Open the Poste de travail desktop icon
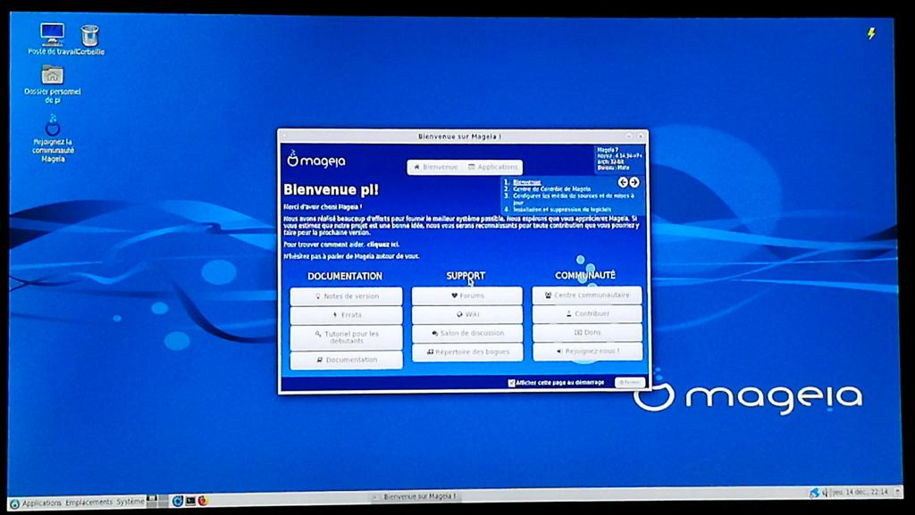 pyautogui.click(x=52, y=38)
